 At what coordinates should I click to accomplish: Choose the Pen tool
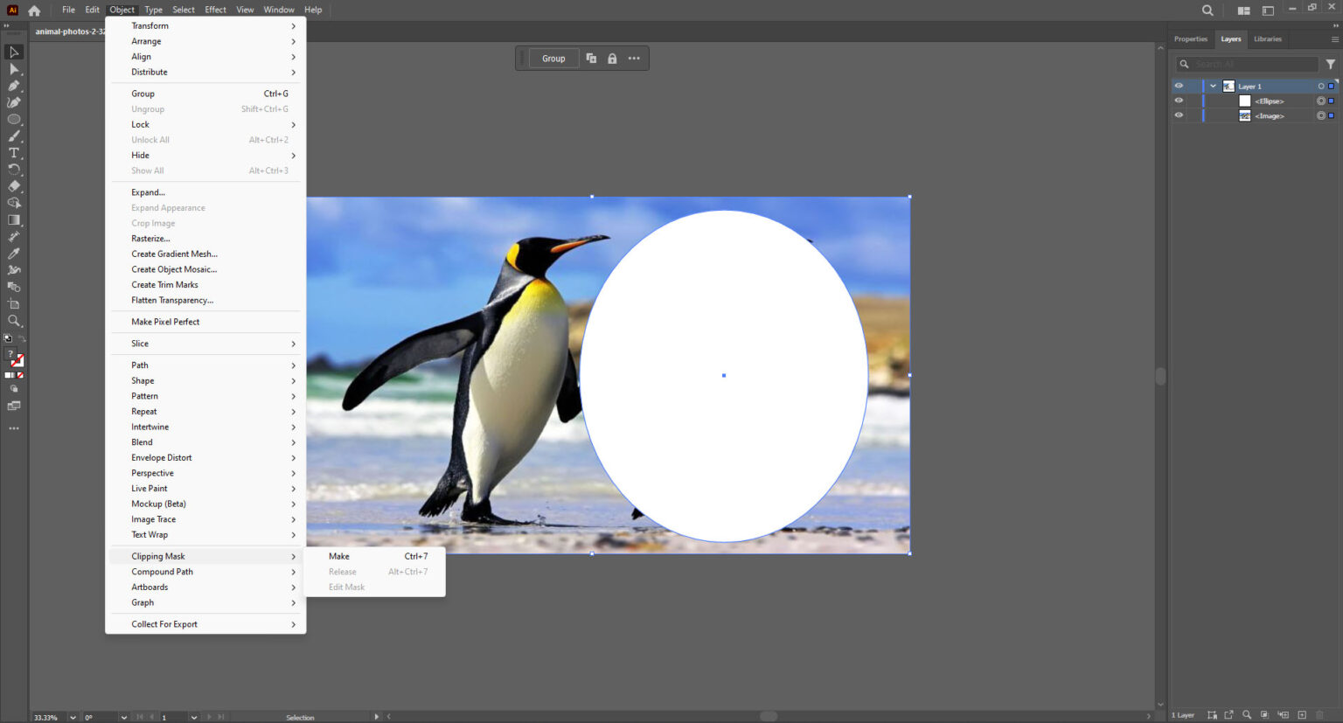click(x=14, y=86)
